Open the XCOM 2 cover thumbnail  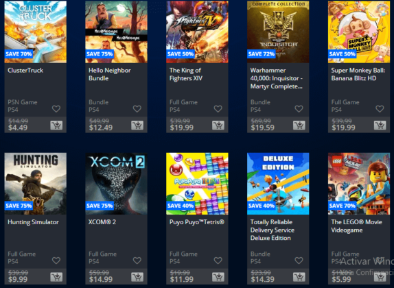tap(116, 184)
